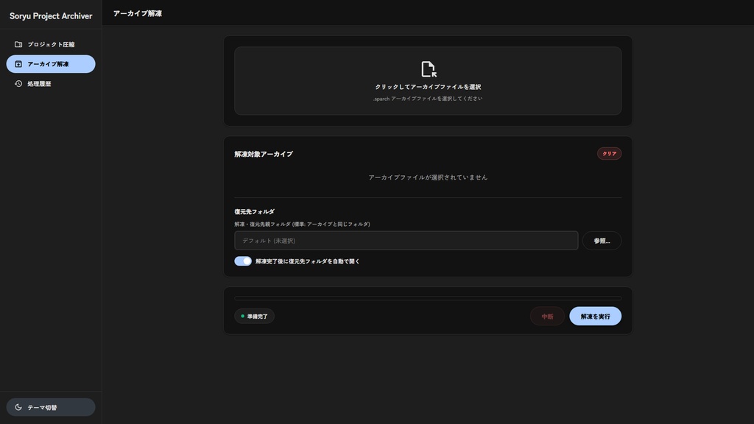Viewport: 754px width, 424px height.
Task: Click the クリックしてアーカイブファイルを選択 drop zone
Action: pos(428,81)
